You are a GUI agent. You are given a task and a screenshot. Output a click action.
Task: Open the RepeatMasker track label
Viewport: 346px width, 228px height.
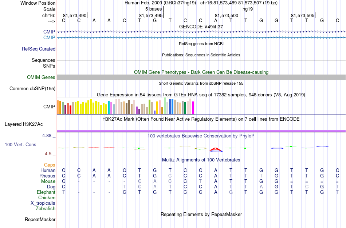tap(40, 219)
